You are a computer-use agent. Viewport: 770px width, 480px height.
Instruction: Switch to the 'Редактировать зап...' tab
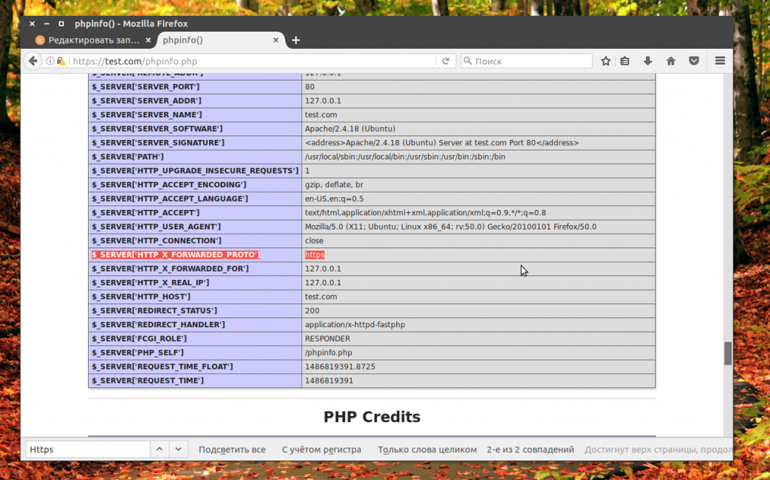tap(89, 40)
